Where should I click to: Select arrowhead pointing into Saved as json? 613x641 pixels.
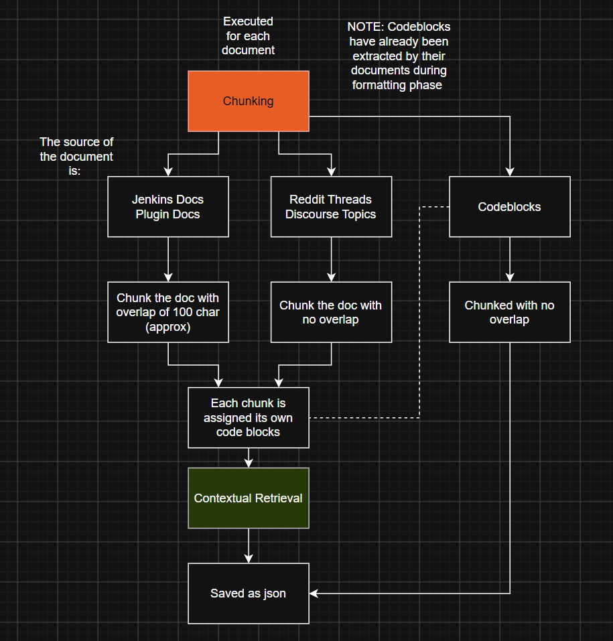tap(314, 593)
